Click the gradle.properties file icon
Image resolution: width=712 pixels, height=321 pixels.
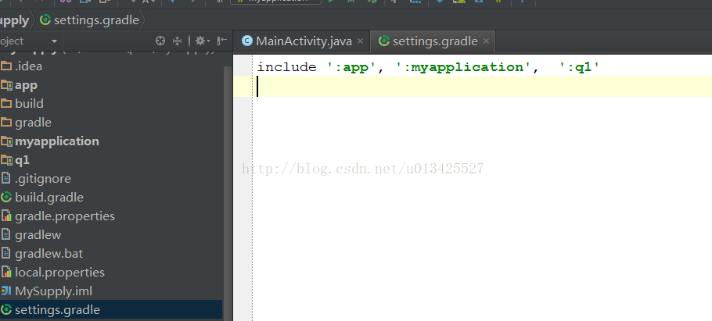[6, 216]
